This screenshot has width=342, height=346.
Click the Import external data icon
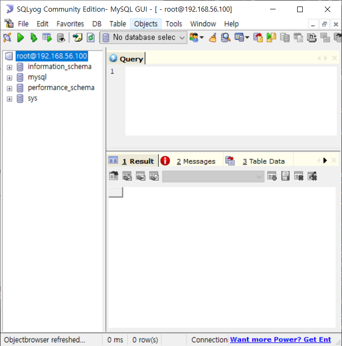click(258, 37)
